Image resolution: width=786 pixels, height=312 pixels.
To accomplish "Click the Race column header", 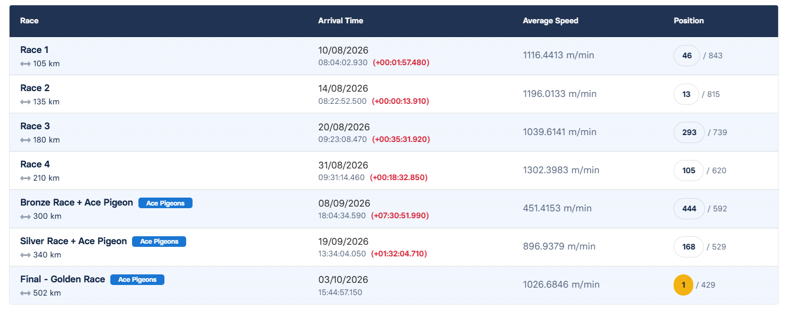I will point(29,21).
